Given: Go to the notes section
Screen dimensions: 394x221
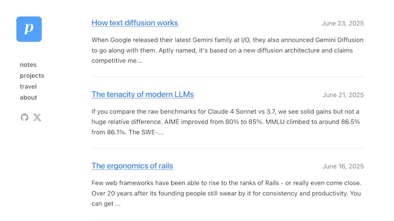Looking at the screenshot, I should [x=28, y=65].
